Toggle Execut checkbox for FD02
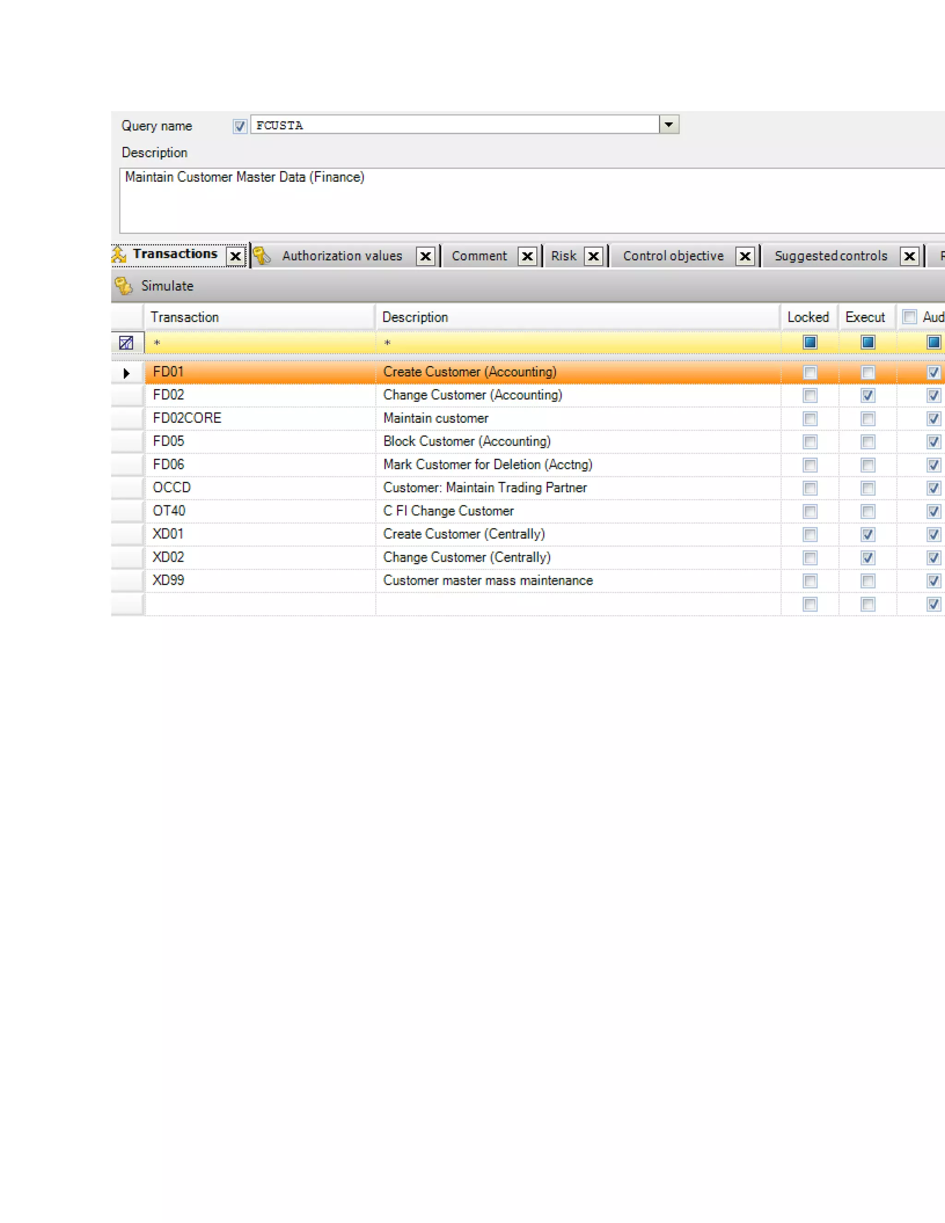 coord(867,396)
